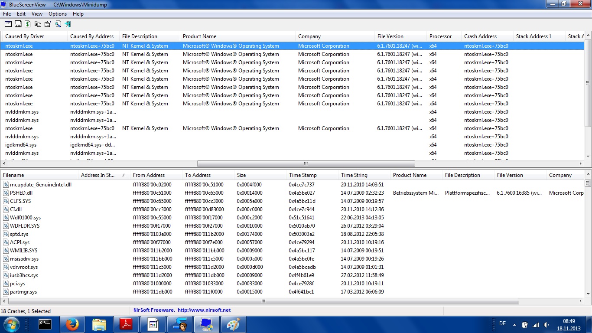
Task: Click status text 18 Crashes, 1 Selected
Action: pyautogui.click(x=26, y=311)
